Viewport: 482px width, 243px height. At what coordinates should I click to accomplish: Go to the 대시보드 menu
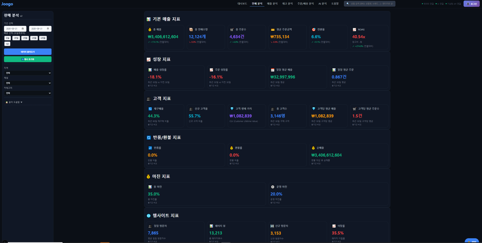[x=242, y=4]
